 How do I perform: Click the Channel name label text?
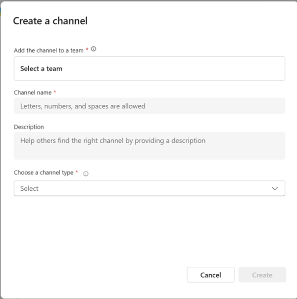click(33, 92)
